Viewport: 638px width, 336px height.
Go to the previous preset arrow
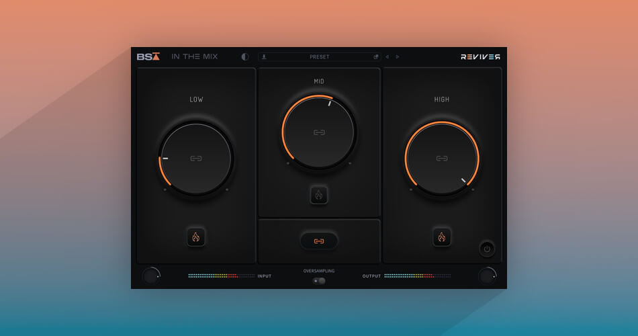coord(388,57)
